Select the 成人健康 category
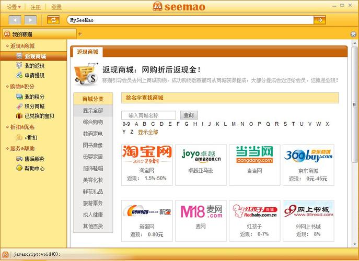Image resolution: width=359 pixels, height=261 pixels. click(x=93, y=215)
